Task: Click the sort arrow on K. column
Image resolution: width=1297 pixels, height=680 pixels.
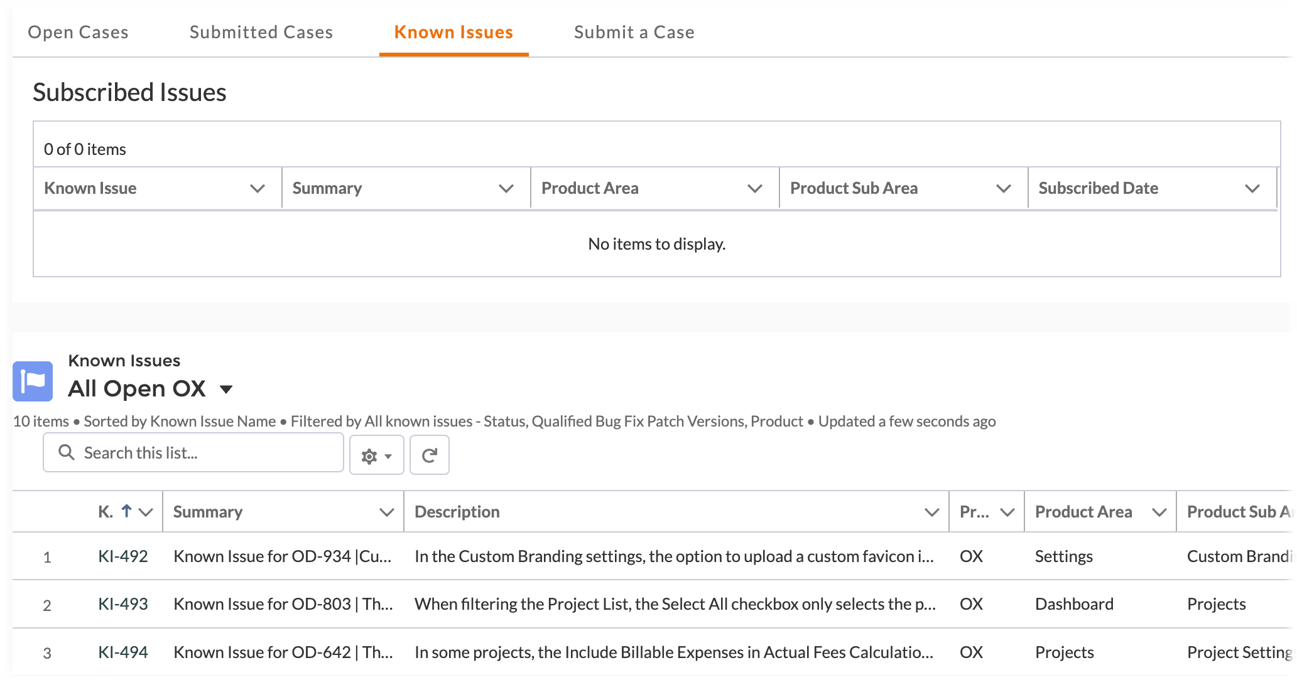Action: (x=126, y=511)
